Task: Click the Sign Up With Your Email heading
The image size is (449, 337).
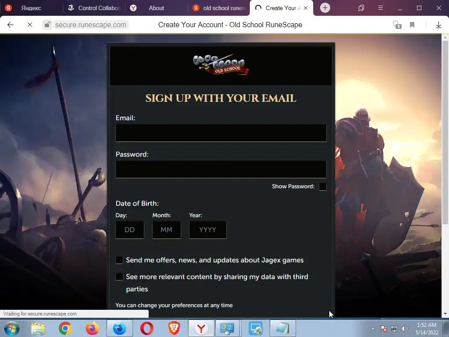Action: [x=221, y=98]
